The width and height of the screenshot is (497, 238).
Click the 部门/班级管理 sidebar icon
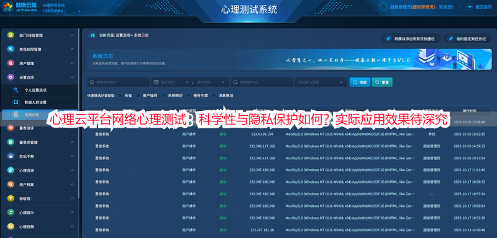(x=11, y=35)
